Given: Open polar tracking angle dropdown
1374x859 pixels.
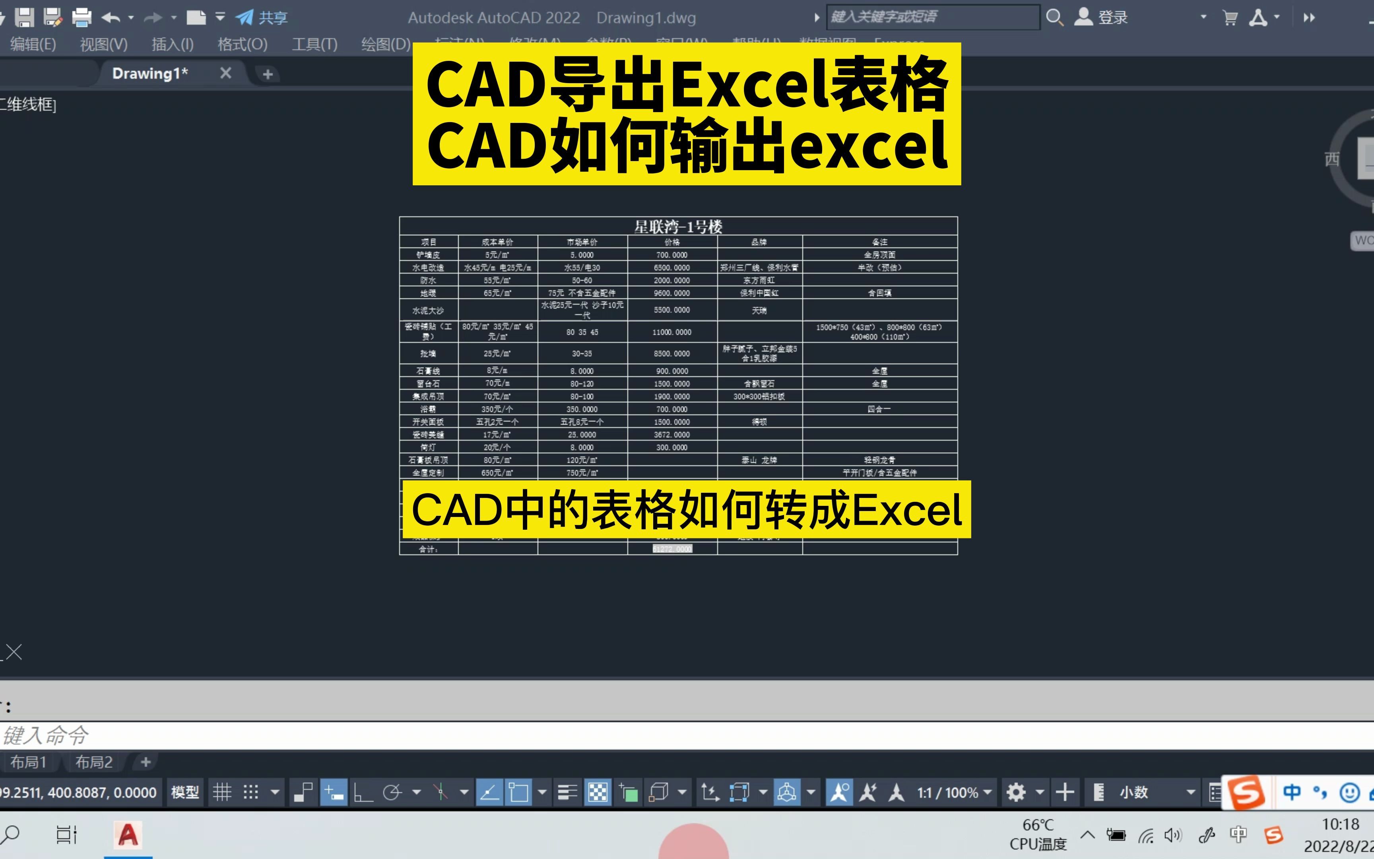Looking at the screenshot, I should pyautogui.click(x=416, y=792).
